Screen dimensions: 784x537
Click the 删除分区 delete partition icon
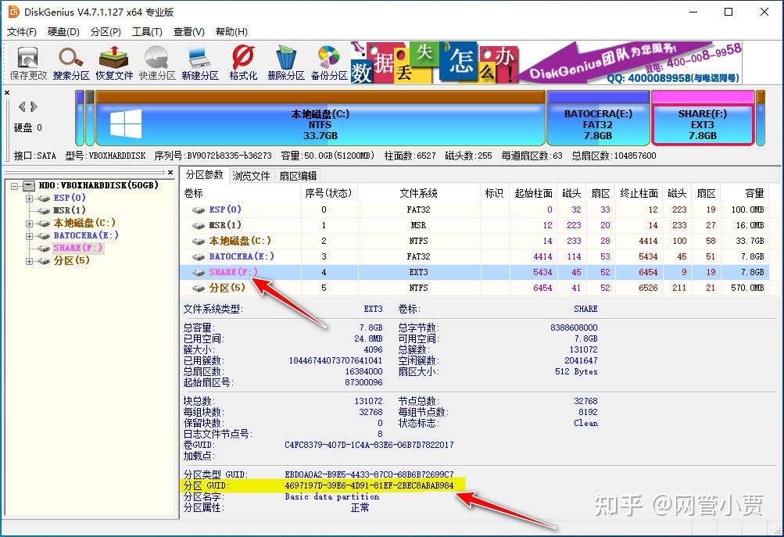pyautogui.click(x=286, y=63)
